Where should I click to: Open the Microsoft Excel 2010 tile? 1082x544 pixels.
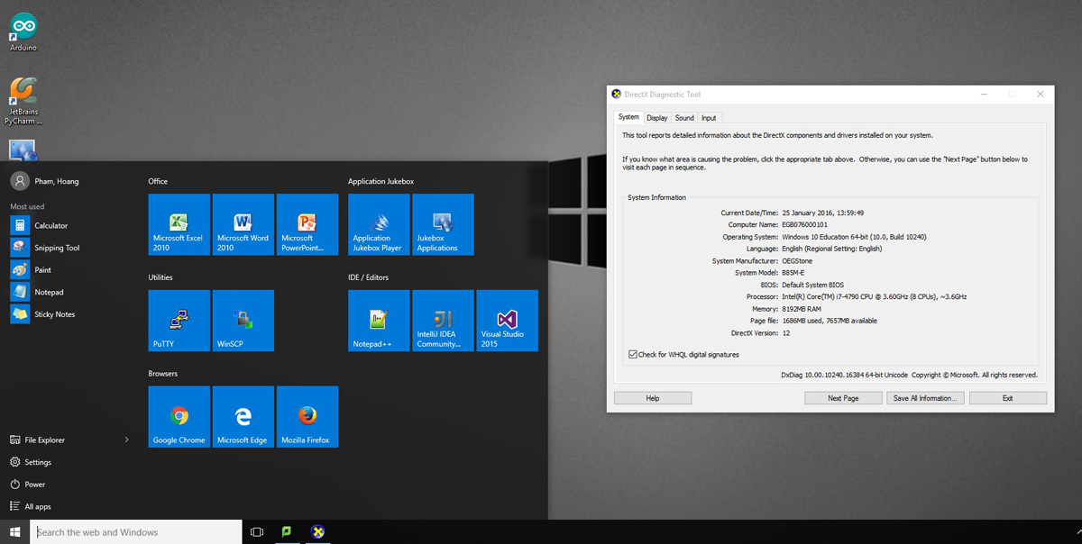(179, 224)
